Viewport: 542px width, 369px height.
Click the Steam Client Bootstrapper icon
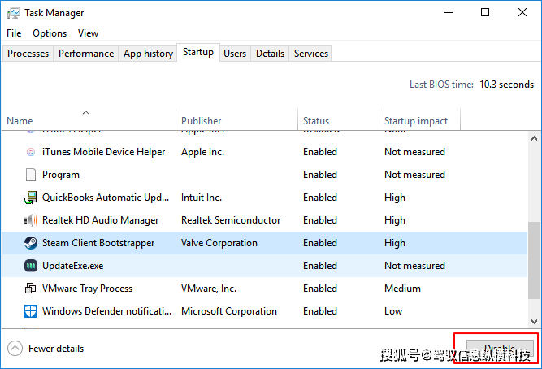coord(31,243)
